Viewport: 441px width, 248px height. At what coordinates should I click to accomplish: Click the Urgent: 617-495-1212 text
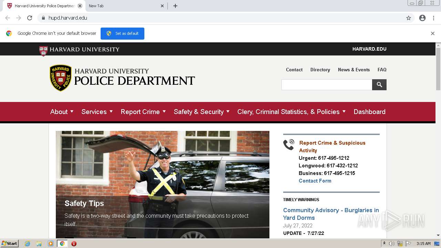click(324, 158)
